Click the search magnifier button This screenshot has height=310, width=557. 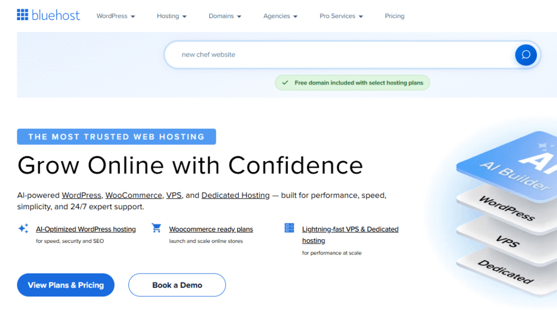click(526, 55)
